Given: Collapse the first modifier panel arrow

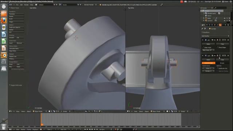Looking at the screenshot, I should point(203,40).
